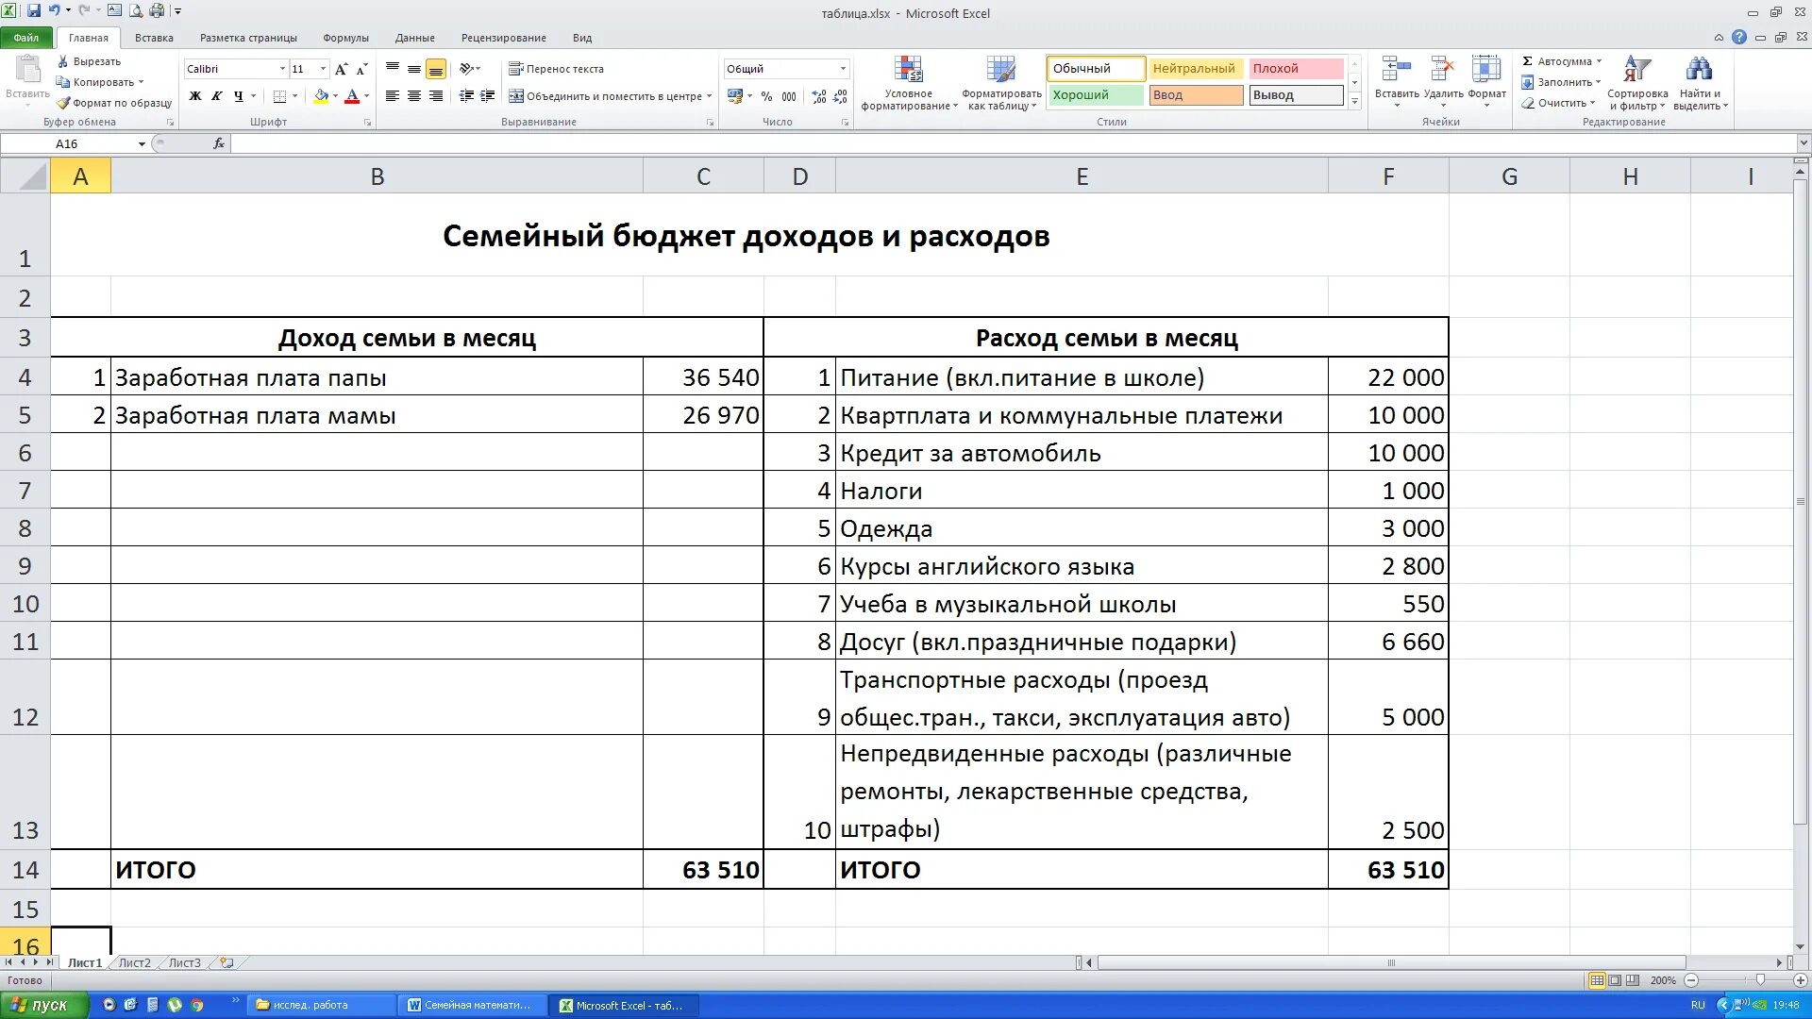
Task: Apply the Хороший cell style
Action: point(1095,95)
